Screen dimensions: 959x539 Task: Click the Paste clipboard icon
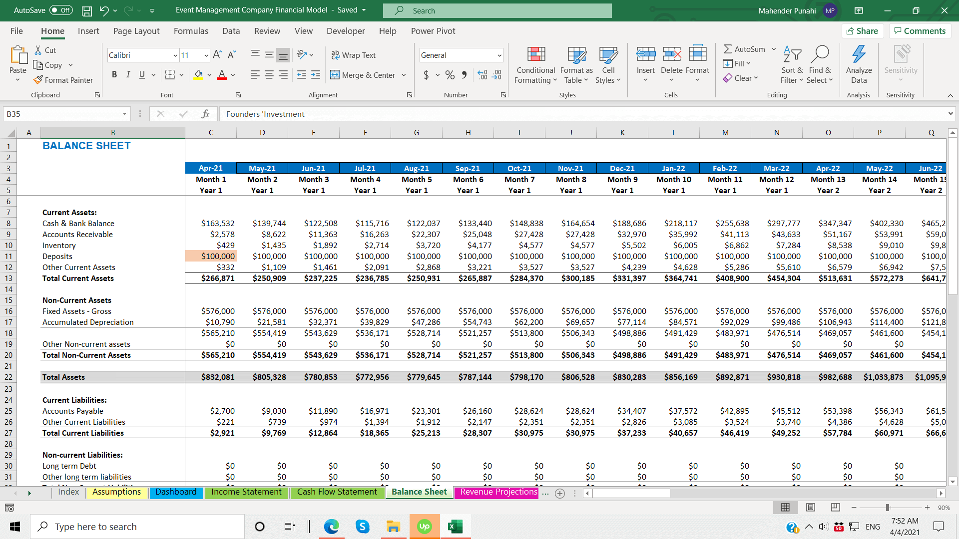click(18, 55)
